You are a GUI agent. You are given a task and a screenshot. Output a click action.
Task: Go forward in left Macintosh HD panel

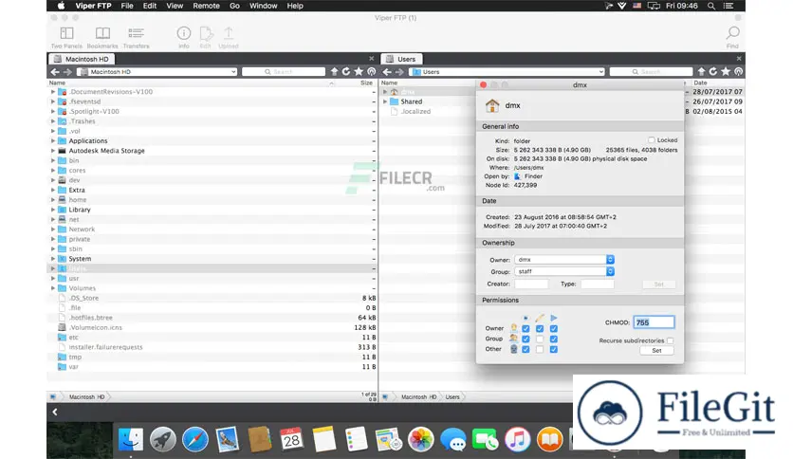[67, 72]
